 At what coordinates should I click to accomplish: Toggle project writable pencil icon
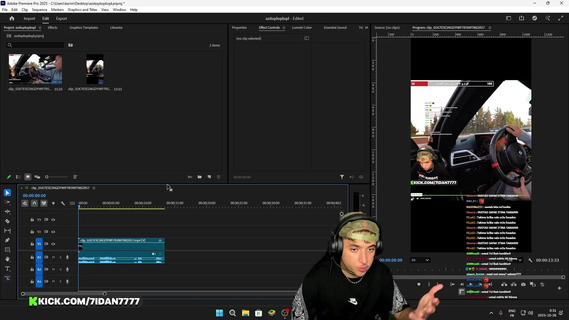point(8,177)
